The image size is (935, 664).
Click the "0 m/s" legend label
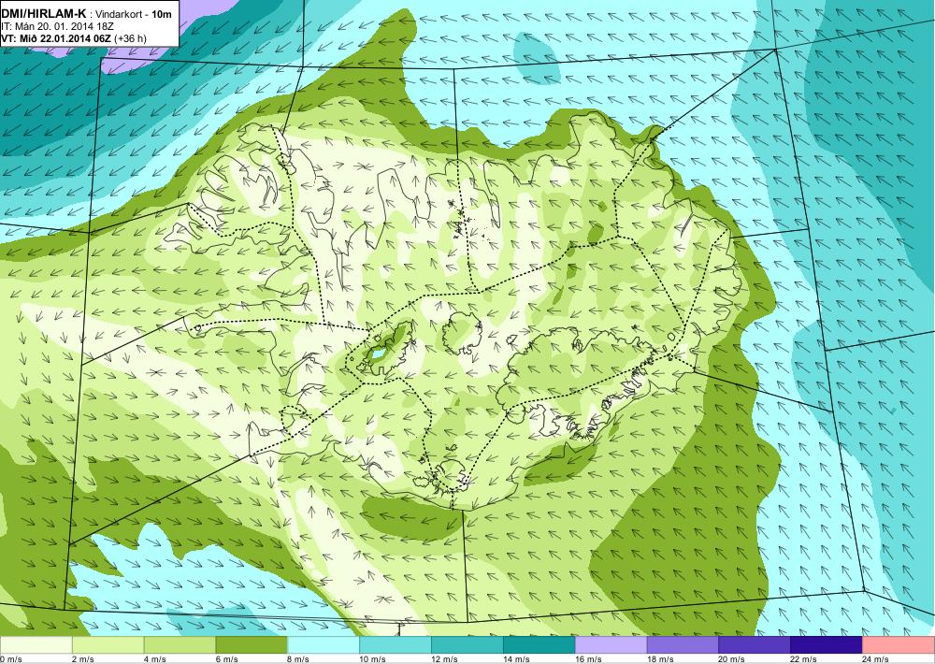tap(11, 659)
